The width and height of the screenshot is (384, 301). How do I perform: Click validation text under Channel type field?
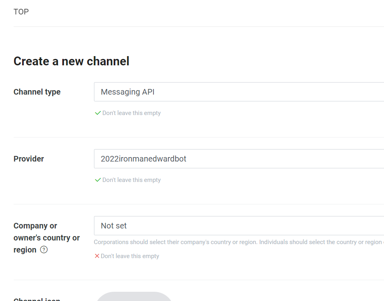[x=131, y=113]
